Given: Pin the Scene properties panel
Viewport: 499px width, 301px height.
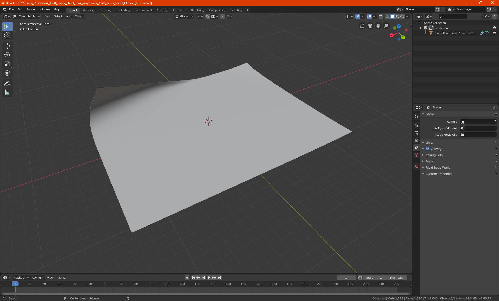Looking at the screenshot, I should (494, 107).
